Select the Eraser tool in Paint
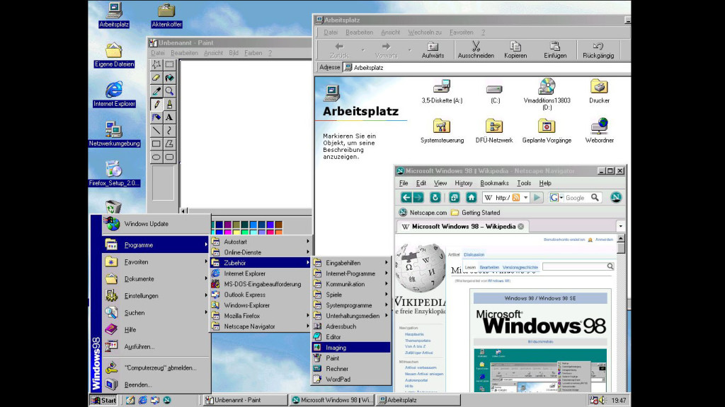This screenshot has width=725, height=407. pos(156,78)
